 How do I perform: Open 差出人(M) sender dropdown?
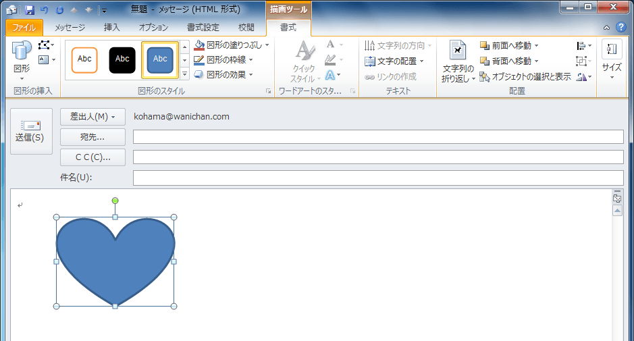pyautogui.click(x=93, y=117)
